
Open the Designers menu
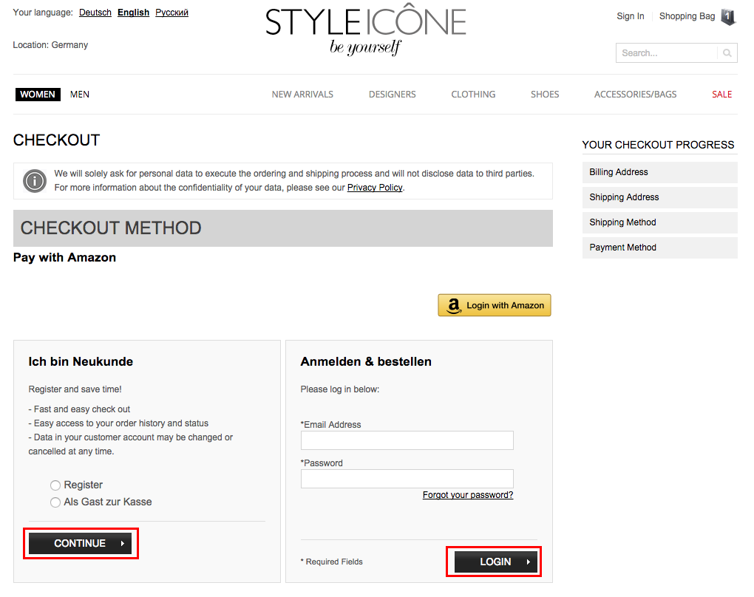pos(393,95)
